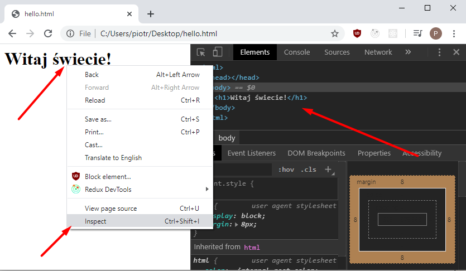The width and height of the screenshot is (466, 271).
Task: Click the browser Back arrow button
Action: [12, 33]
